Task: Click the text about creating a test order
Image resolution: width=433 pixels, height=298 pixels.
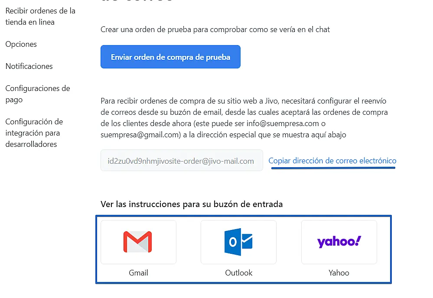Action: (x=215, y=30)
